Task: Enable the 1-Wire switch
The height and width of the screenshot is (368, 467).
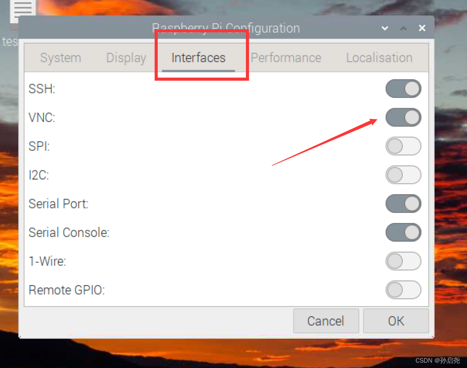Action: [x=403, y=261]
